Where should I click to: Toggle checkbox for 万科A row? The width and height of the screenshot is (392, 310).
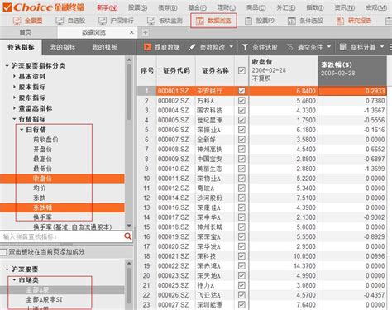[241, 101]
